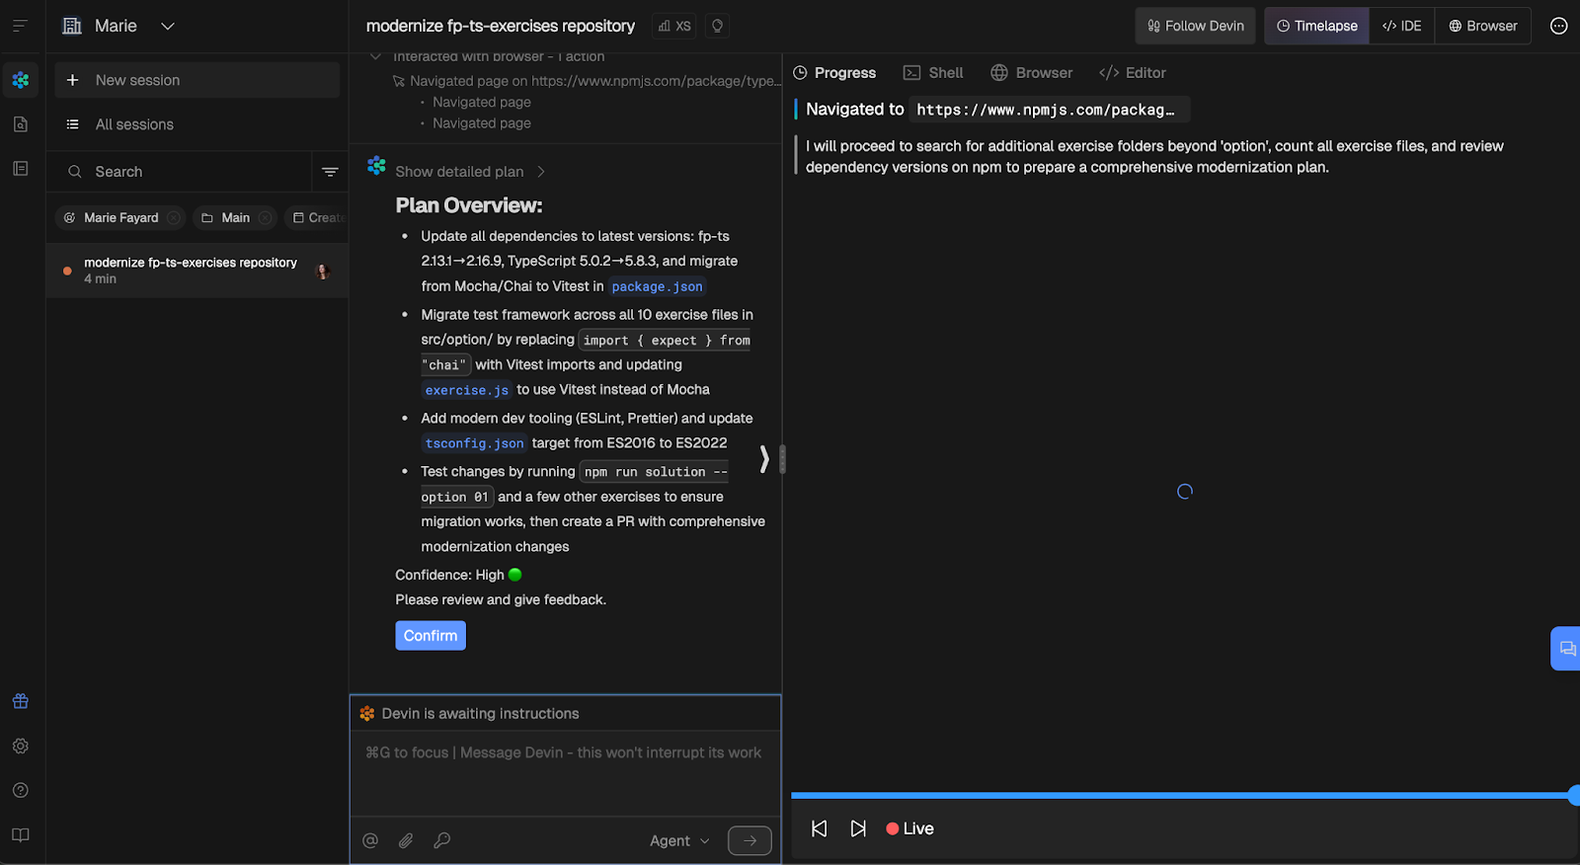Switch to the Progress tab
This screenshot has width=1580, height=865.
pyautogui.click(x=834, y=73)
